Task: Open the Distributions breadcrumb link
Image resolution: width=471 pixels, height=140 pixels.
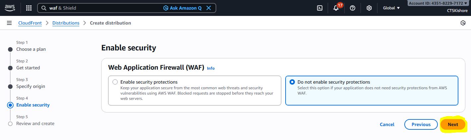Action: click(66, 23)
